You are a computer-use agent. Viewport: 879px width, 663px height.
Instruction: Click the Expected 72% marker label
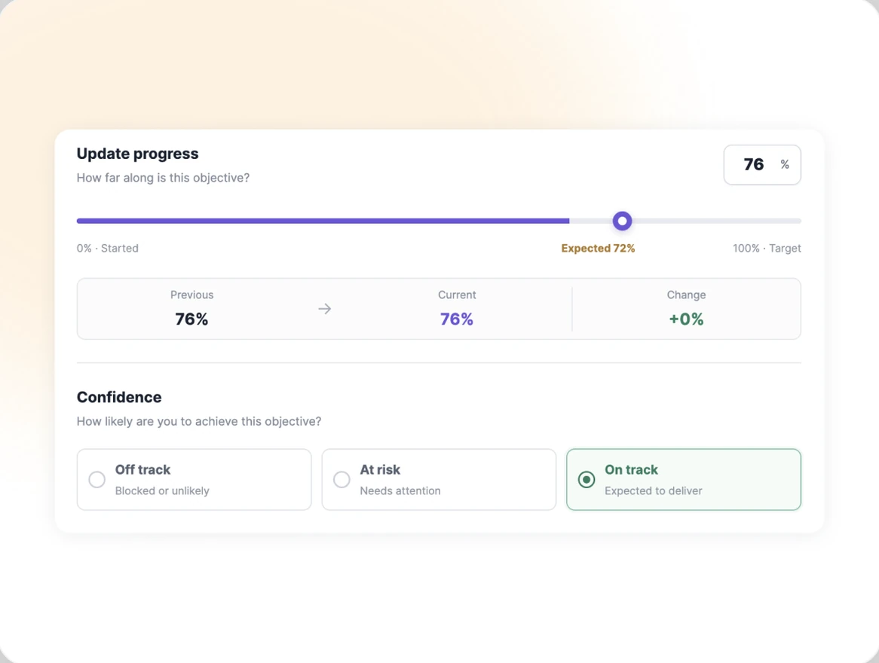pyautogui.click(x=598, y=249)
